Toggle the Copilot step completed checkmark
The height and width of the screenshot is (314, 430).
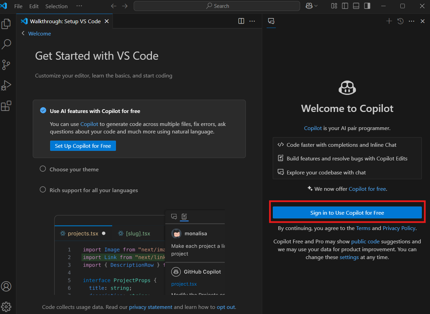(43, 110)
